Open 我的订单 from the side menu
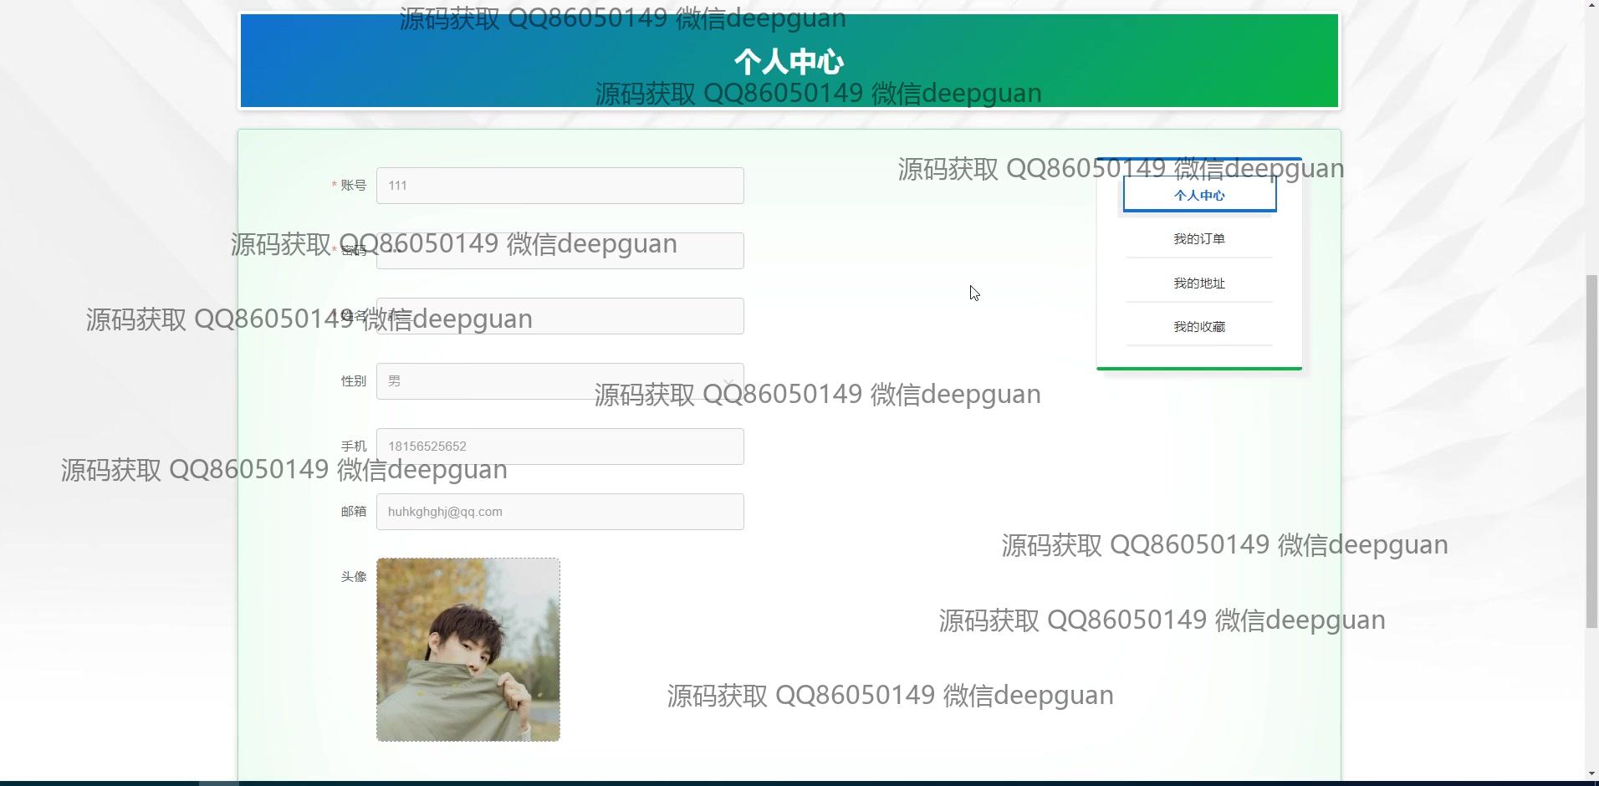The width and height of the screenshot is (1599, 786). (1199, 239)
